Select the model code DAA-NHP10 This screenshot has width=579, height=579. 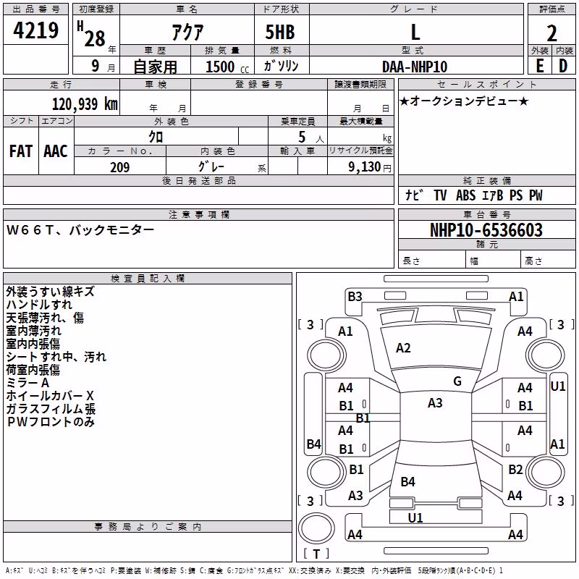pyautogui.click(x=415, y=67)
